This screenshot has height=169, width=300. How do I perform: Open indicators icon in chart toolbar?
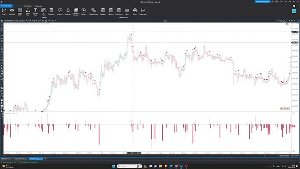tap(46, 21)
